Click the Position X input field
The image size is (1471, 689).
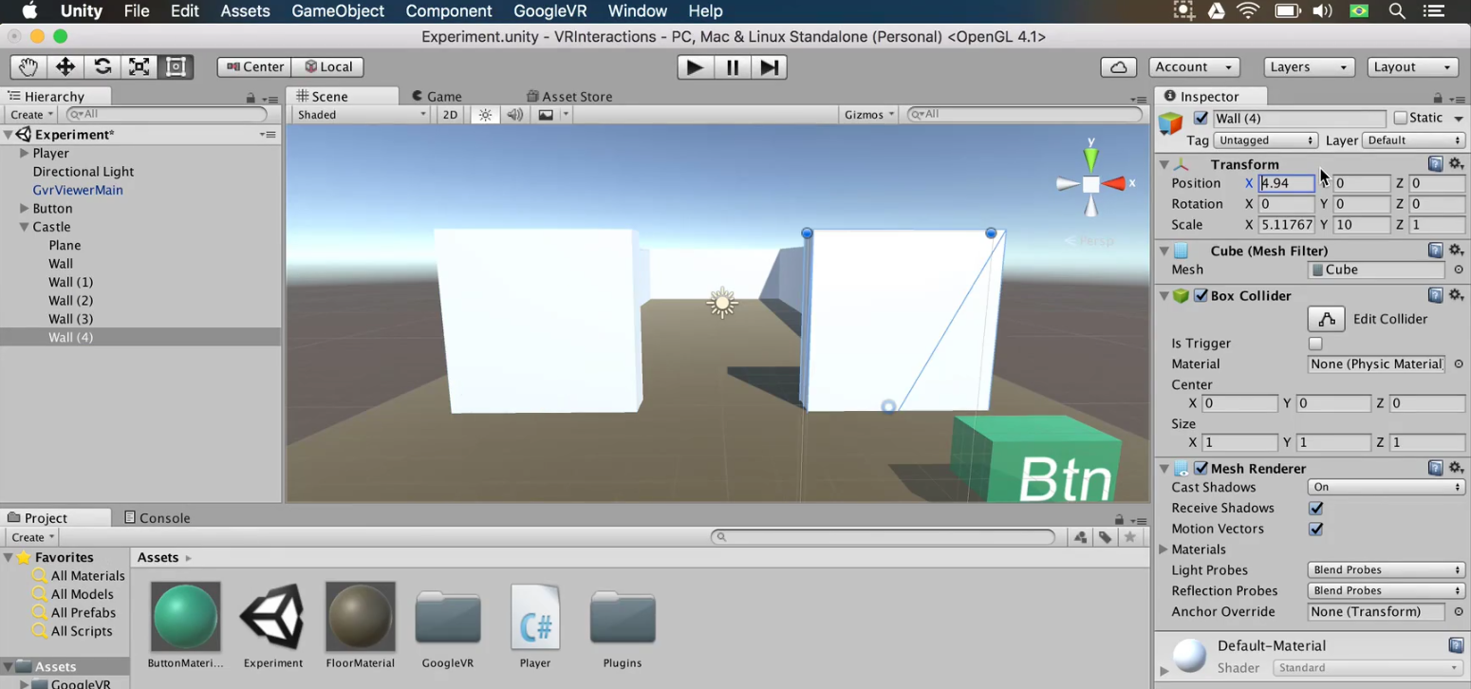coord(1285,183)
